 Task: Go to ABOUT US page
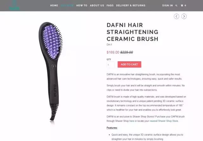pos(97,5)
